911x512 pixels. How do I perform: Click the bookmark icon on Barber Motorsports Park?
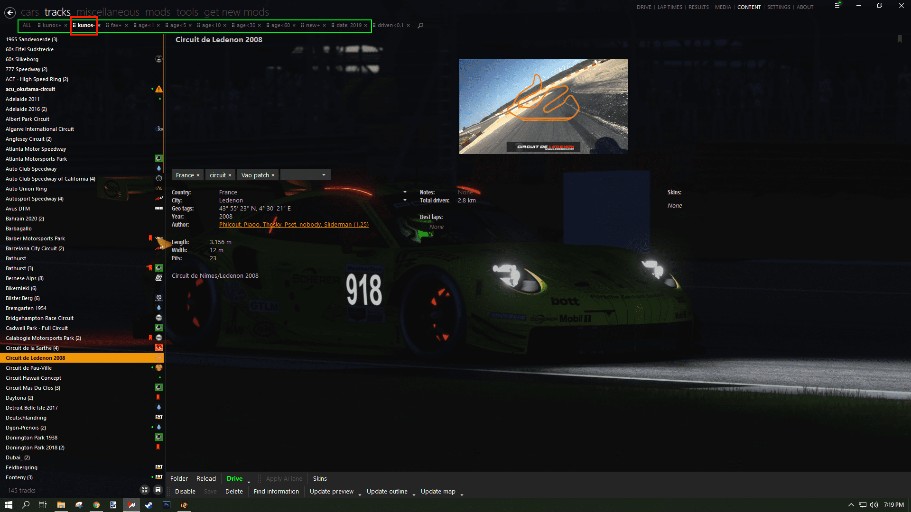[x=150, y=238]
